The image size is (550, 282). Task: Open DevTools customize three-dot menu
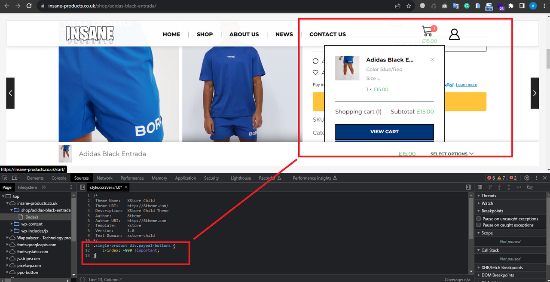click(536, 178)
